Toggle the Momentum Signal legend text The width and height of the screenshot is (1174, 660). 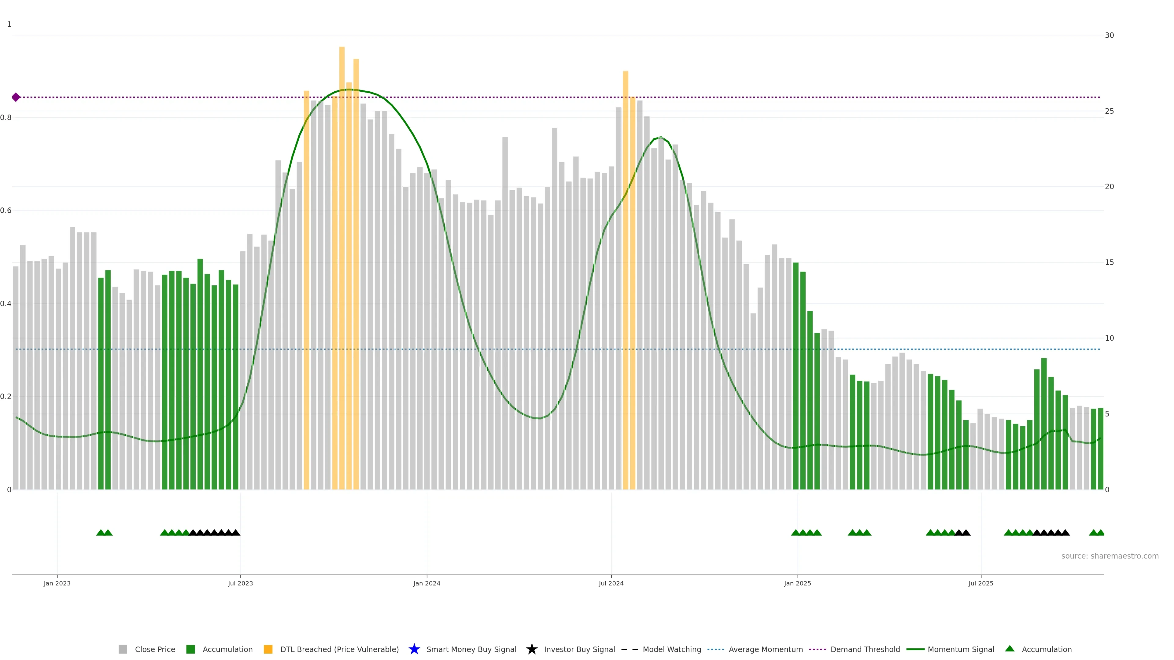pyautogui.click(x=961, y=649)
